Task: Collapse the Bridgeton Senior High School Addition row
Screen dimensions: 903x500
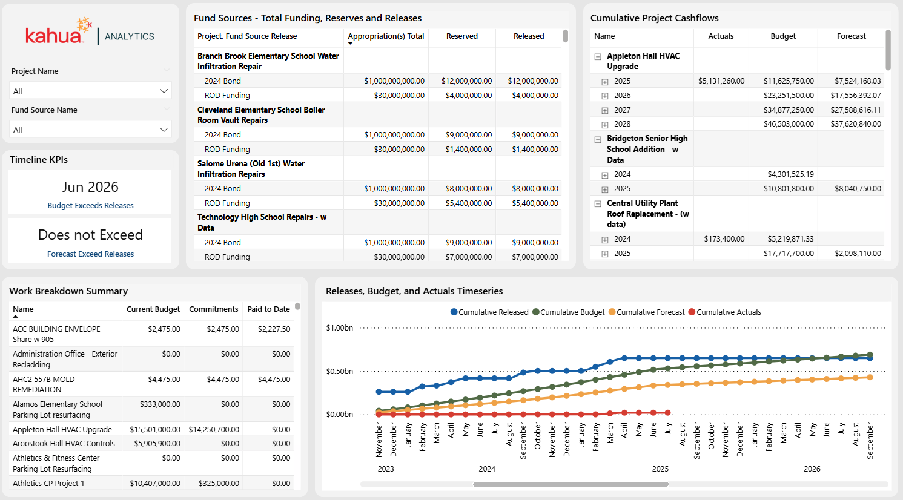Action: click(x=598, y=139)
